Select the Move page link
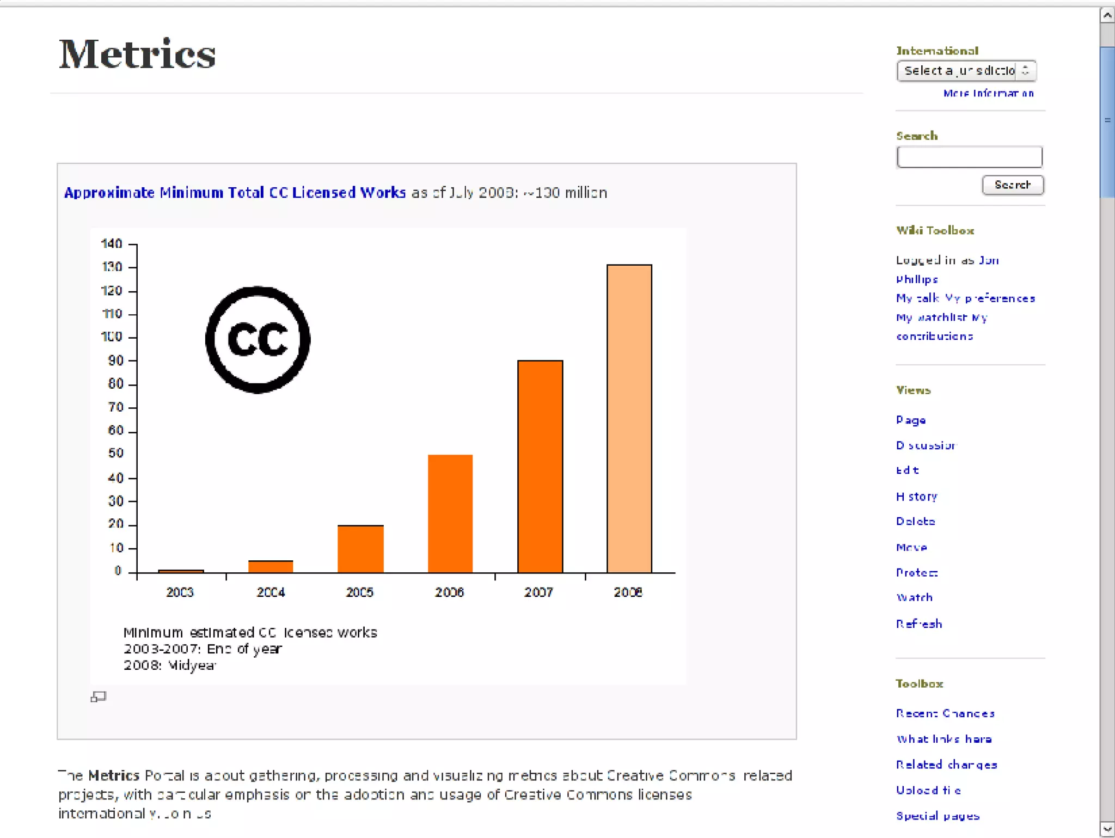1115x838 pixels. [911, 547]
